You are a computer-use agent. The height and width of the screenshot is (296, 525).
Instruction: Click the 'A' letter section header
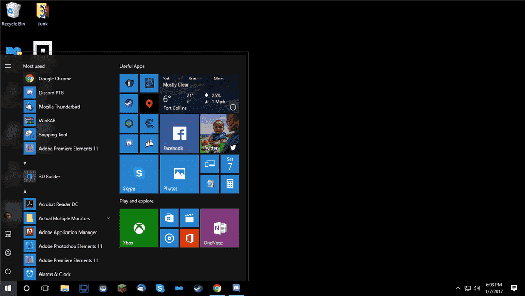[25, 192]
